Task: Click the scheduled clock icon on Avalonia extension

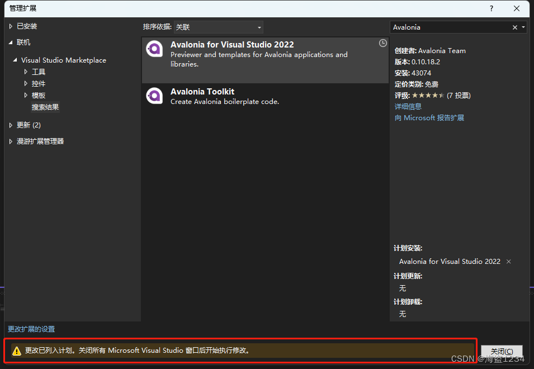Action: tap(383, 43)
